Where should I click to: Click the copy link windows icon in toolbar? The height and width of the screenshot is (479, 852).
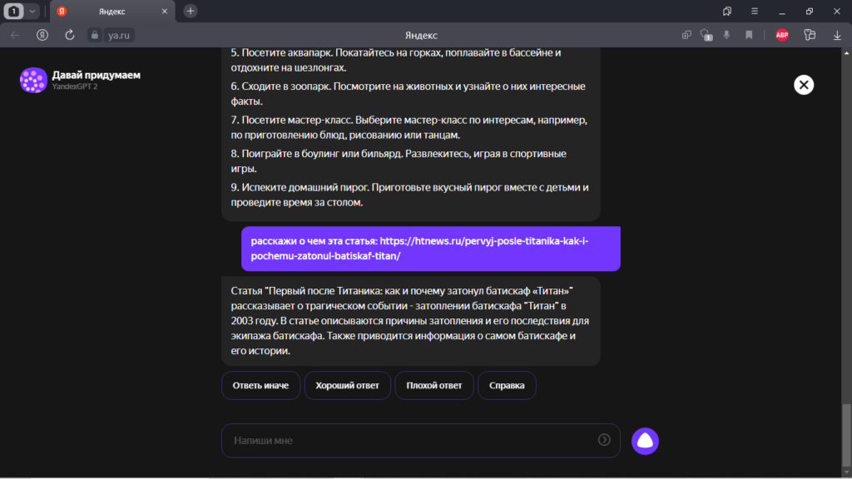point(686,35)
